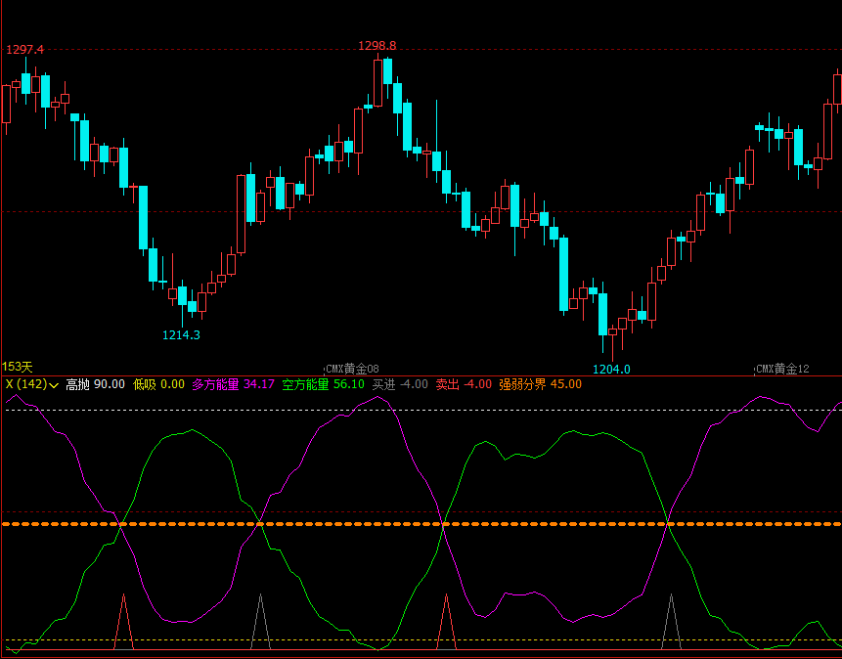Click the first red sell signal spike
842x659 pixels.
coord(123,623)
